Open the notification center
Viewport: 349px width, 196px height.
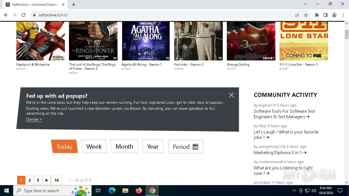(340, 191)
